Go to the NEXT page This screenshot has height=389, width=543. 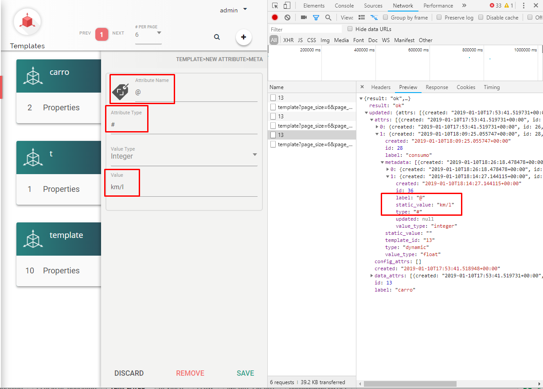click(118, 33)
